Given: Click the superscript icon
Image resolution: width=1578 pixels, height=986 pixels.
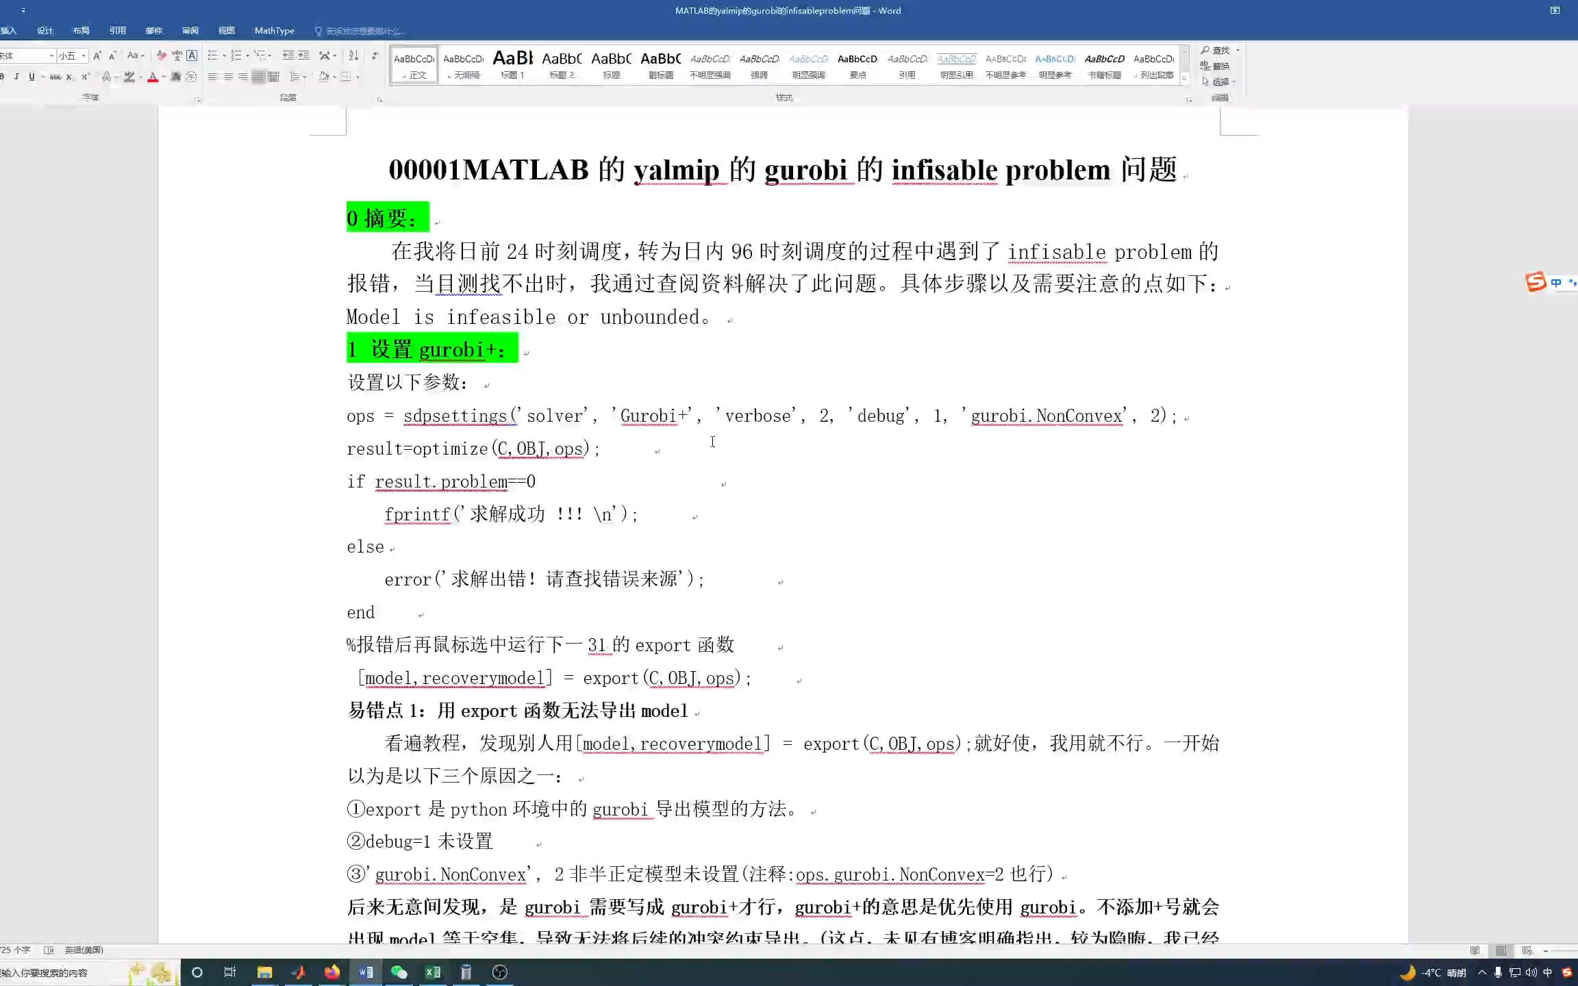Looking at the screenshot, I should [x=85, y=77].
